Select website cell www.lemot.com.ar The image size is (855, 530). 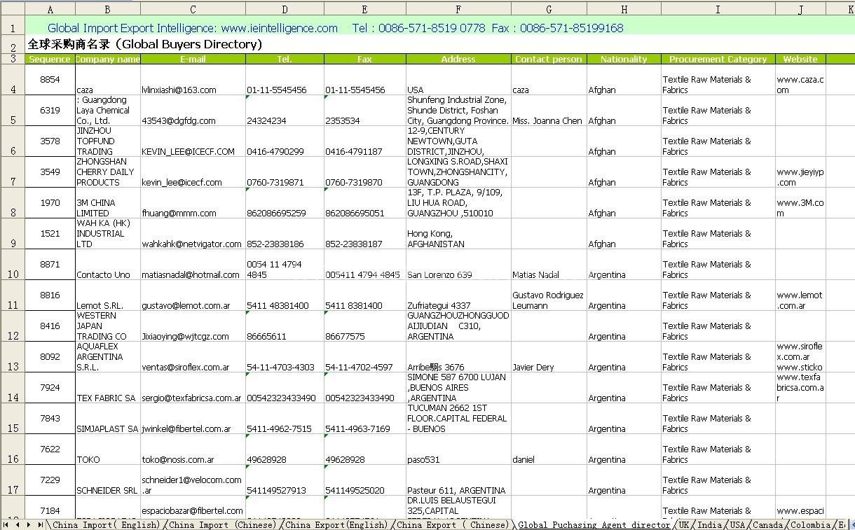pos(800,295)
